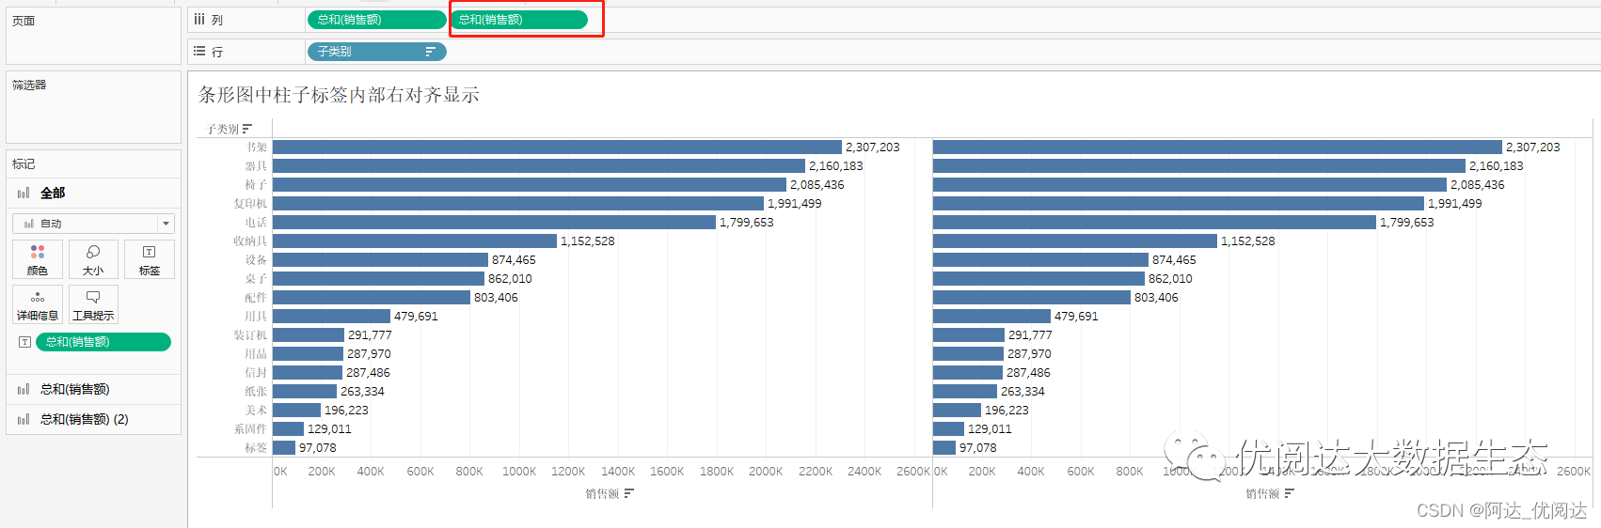The image size is (1601, 528).
Task: Open the Tooltip (工具提示) marks card
Action: [93, 304]
